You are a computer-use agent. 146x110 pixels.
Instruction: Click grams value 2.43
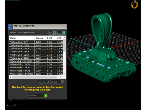[38, 45]
